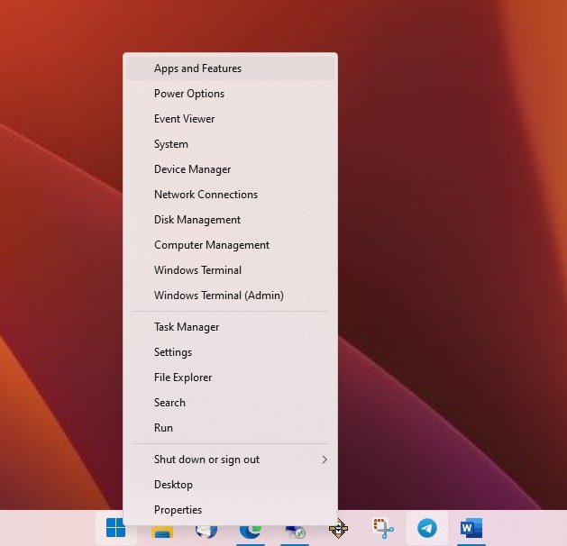Image resolution: width=567 pixels, height=546 pixels.
Task: Click Properties at the menu bottom
Action: tap(178, 510)
